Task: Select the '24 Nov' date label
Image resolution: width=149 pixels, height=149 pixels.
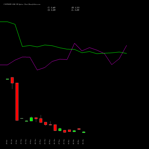Action: (x=45, y=142)
